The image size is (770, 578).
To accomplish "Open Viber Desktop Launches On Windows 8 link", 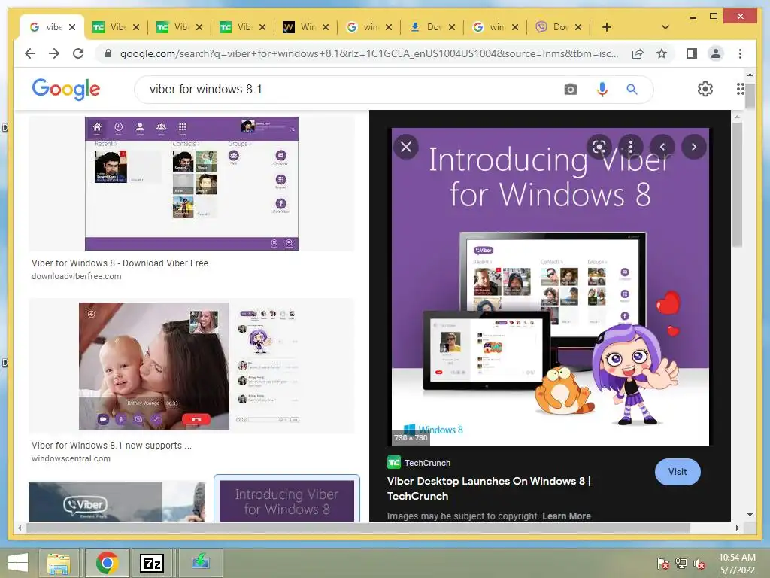I will tap(489, 488).
